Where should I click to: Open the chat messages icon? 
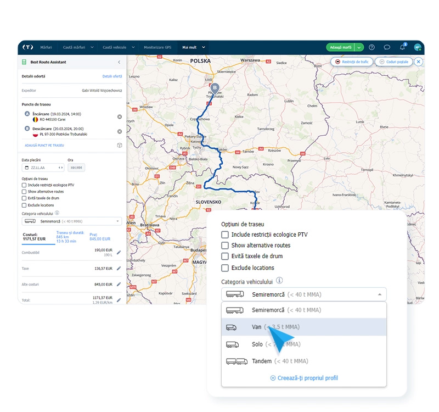click(387, 47)
